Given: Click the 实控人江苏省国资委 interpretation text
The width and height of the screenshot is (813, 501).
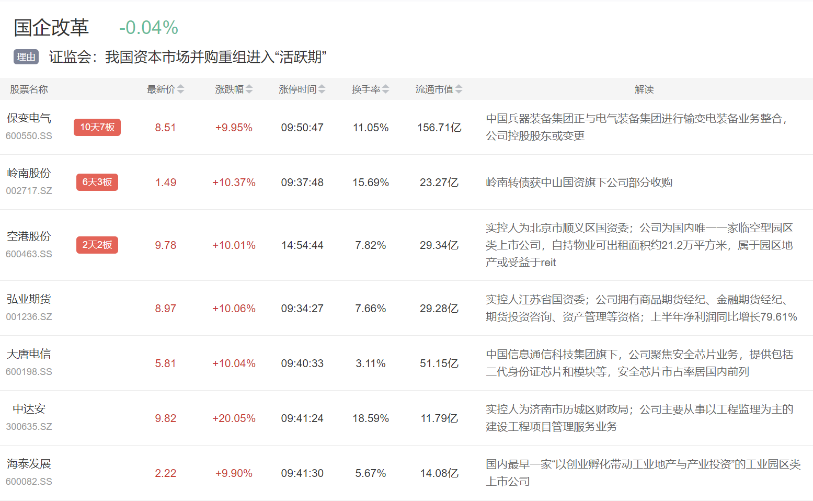Looking at the screenshot, I should [642, 308].
